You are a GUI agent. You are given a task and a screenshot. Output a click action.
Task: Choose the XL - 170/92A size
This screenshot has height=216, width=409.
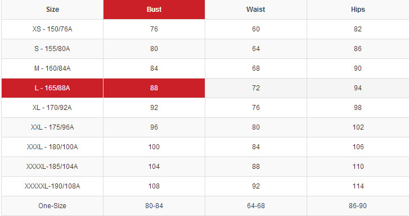click(52, 108)
